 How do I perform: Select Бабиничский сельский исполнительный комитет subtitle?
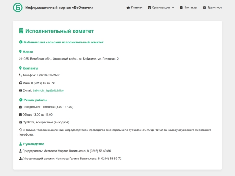[64, 42]
